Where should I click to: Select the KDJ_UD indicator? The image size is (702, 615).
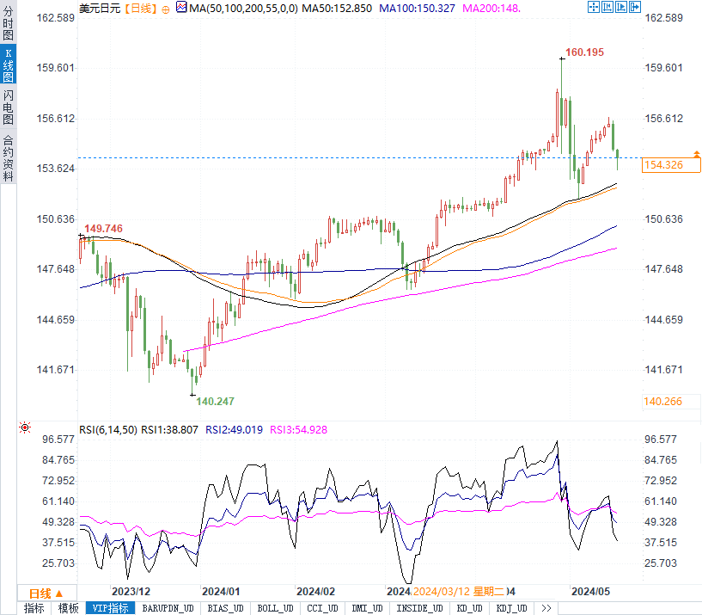click(513, 608)
